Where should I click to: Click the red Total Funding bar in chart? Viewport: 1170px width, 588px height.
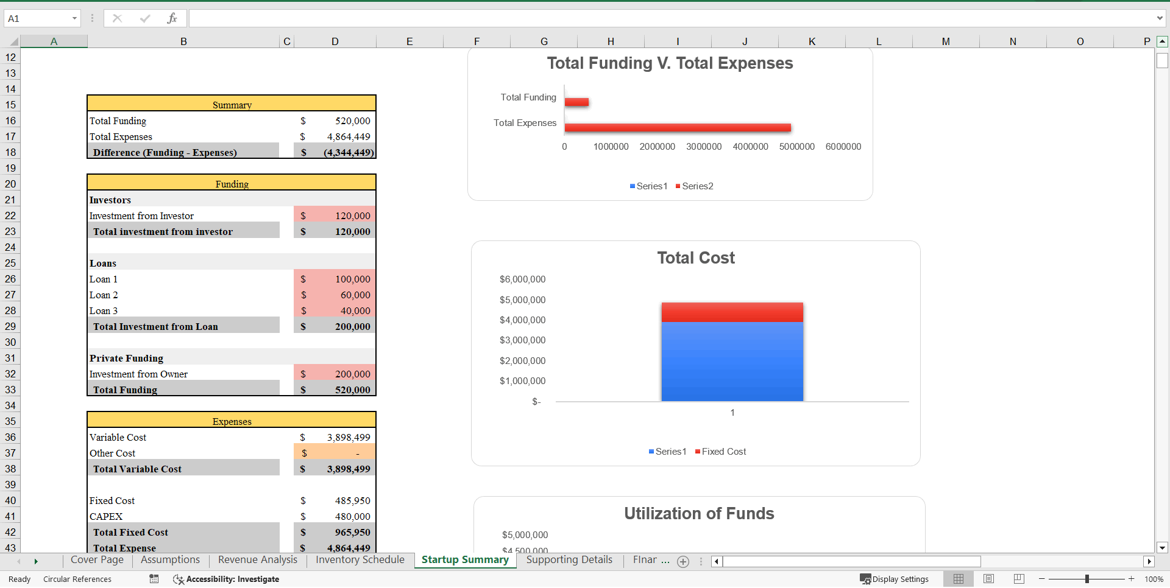tap(576, 102)
